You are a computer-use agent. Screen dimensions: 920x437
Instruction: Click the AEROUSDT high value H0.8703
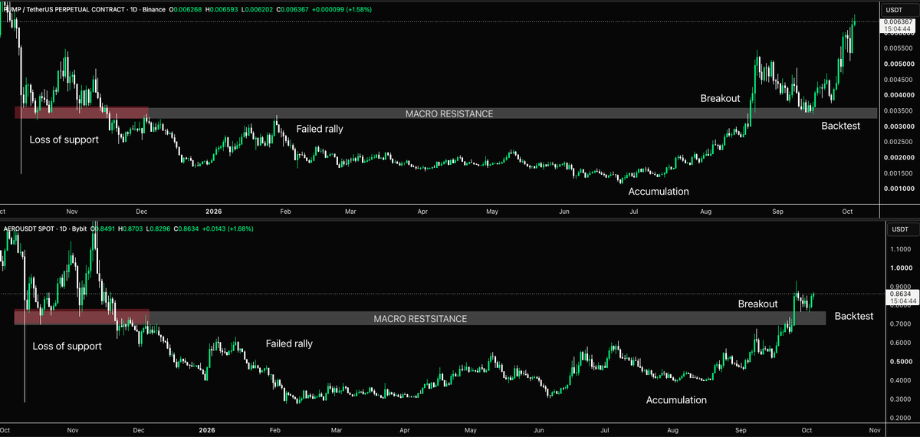[130, 228]
